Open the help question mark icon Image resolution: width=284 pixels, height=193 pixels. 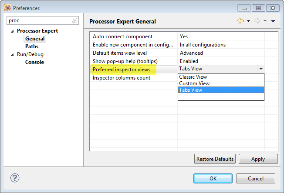click(15, 178)
